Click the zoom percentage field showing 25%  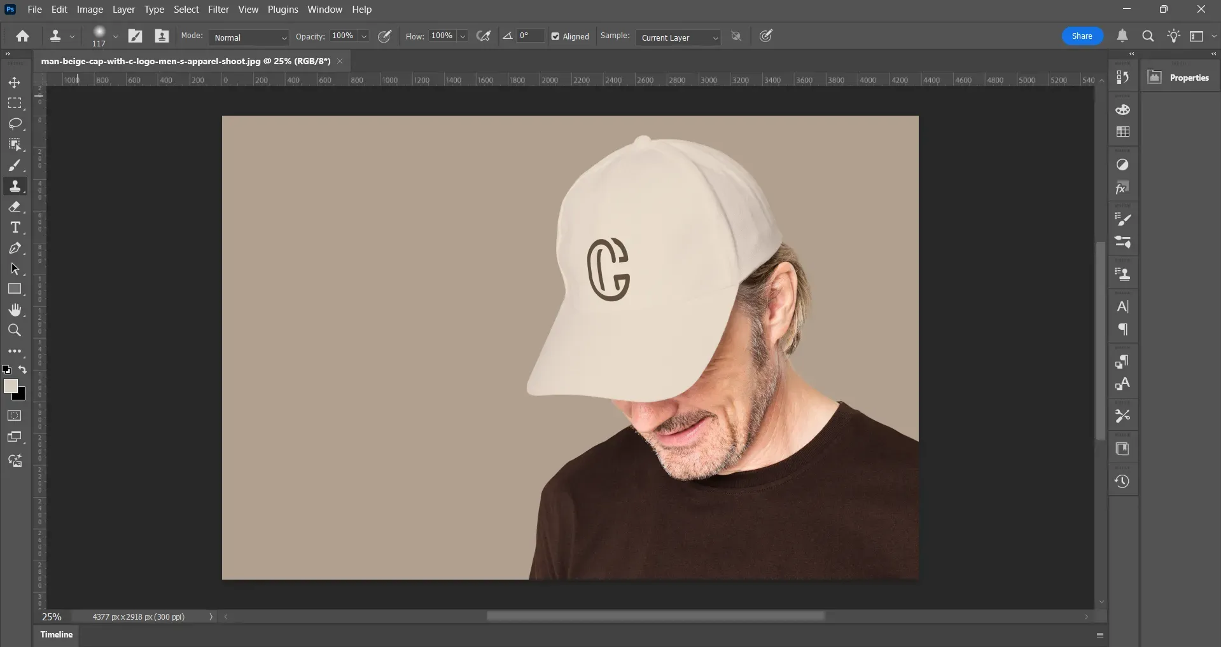pos(52,616)
